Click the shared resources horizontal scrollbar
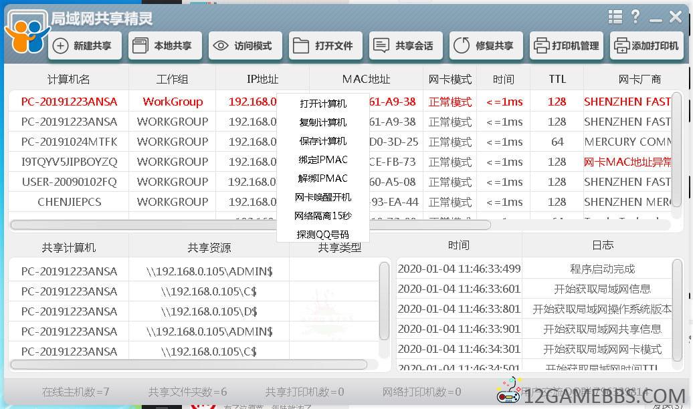The width and height of the screenshot is (693, 409). [x=189, y=365]
